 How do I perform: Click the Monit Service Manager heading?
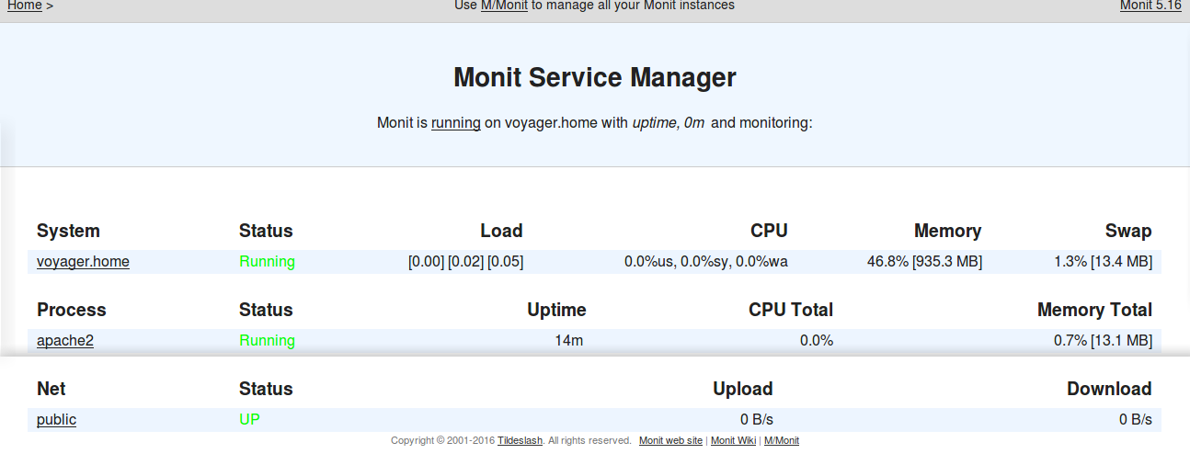pyautogui.click(x=595, y=77)
